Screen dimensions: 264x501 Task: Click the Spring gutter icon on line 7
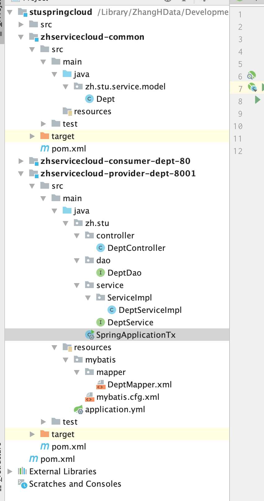pyautogui.click(x=253, y=88)
